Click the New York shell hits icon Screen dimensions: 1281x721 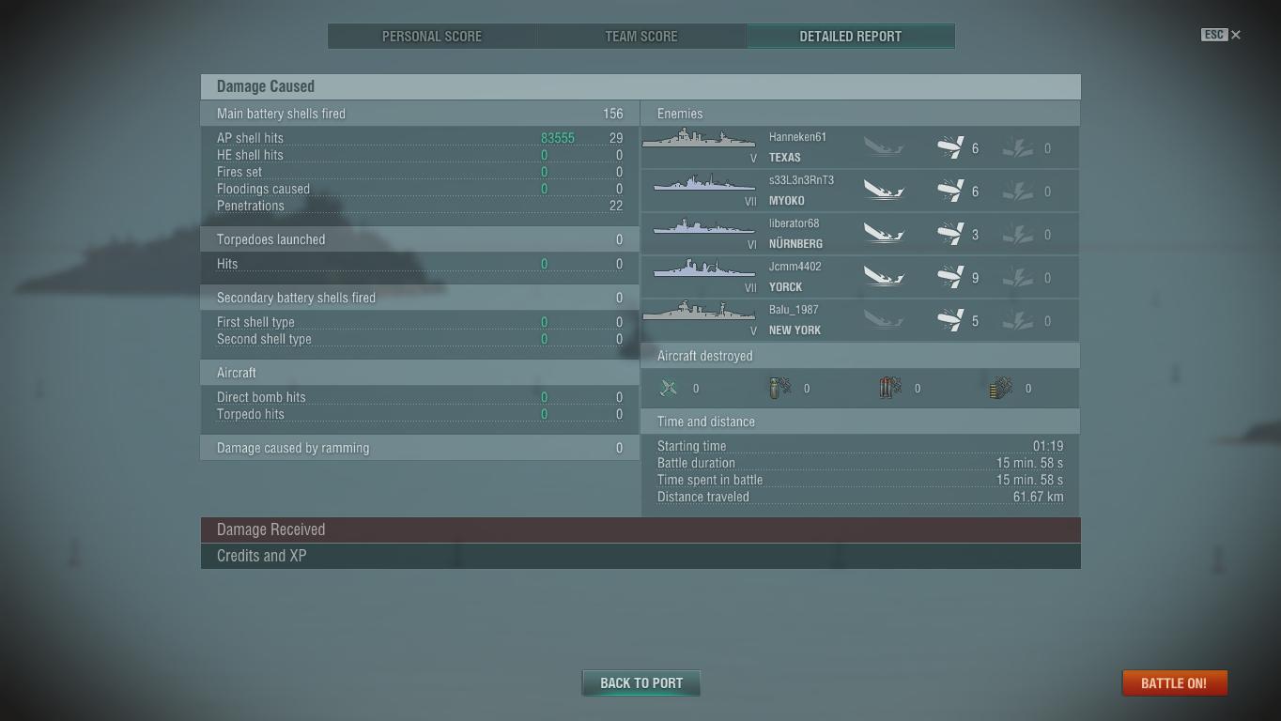pyautogui.click(x=950, y=320)
